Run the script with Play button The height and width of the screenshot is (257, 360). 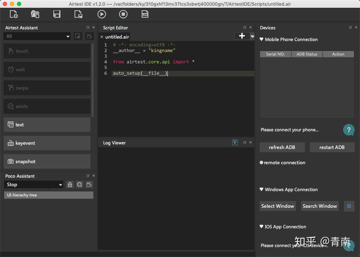(102, 14)
